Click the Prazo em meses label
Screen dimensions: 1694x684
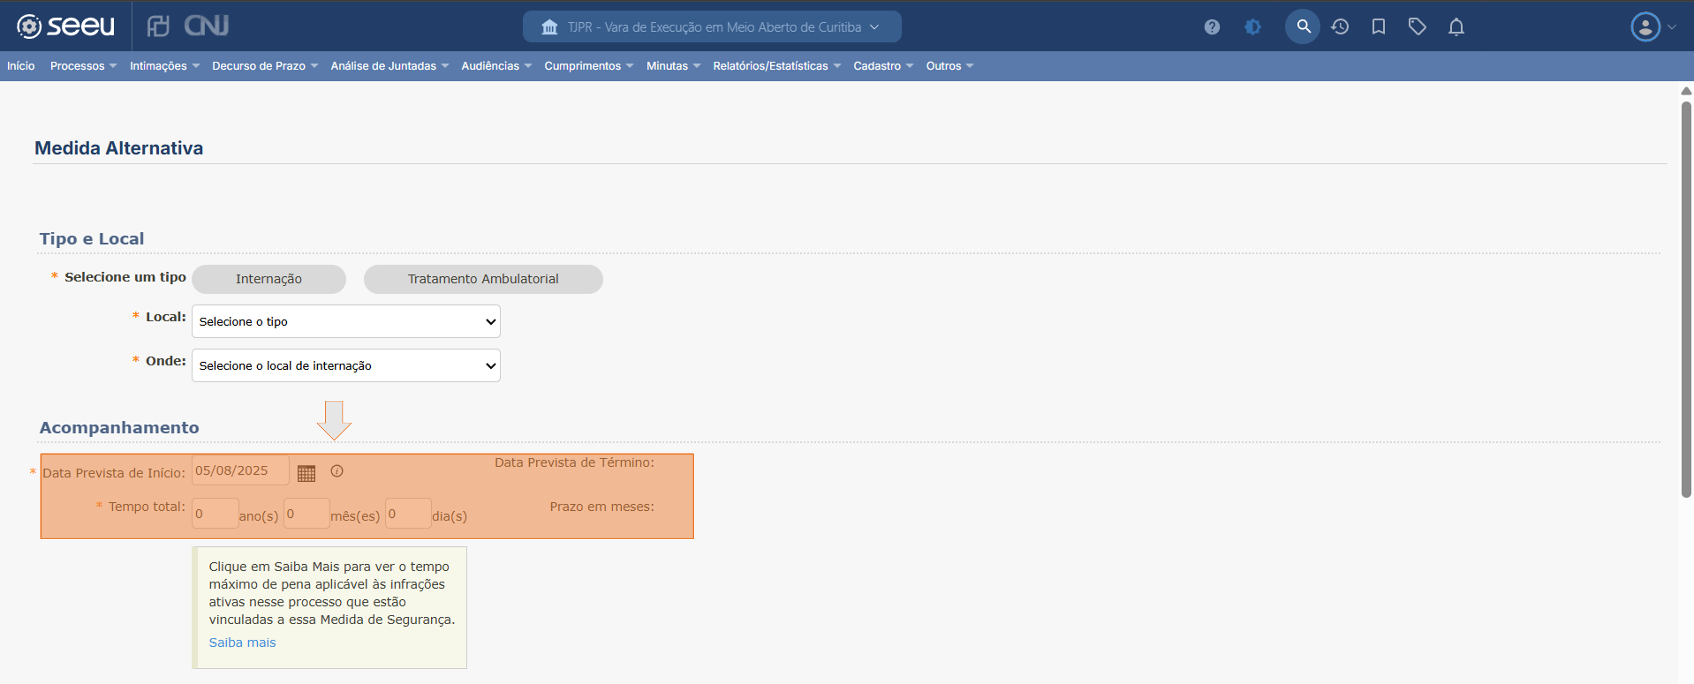pos(602,507)
